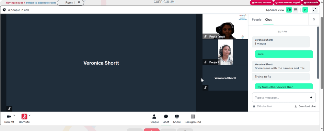Click muted mic icon on main speaker view
This screenshot has width=324, height=131.
(9, 109)
